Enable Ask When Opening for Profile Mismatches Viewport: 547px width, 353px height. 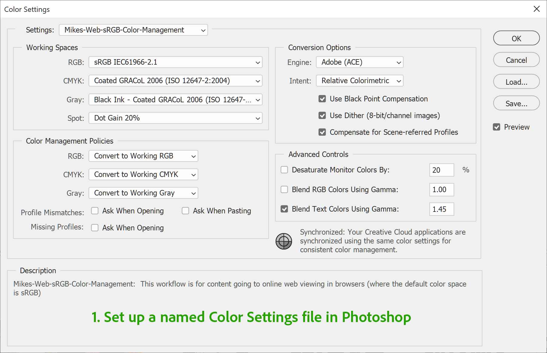click(95, 211)
